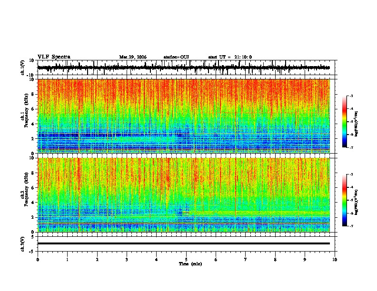
Task: Click the time axis tick label '9'
Action: point(305,260)
